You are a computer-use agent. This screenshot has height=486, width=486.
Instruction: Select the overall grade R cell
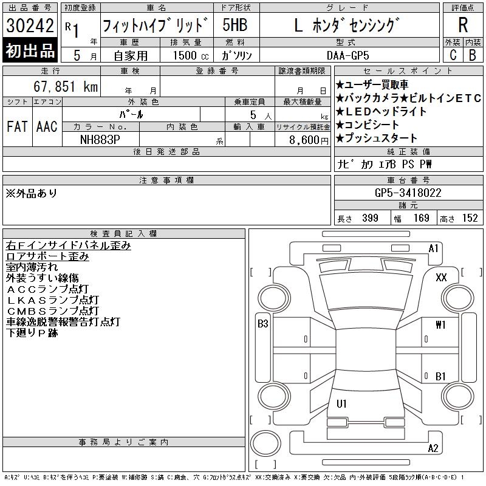click(463, 25)
